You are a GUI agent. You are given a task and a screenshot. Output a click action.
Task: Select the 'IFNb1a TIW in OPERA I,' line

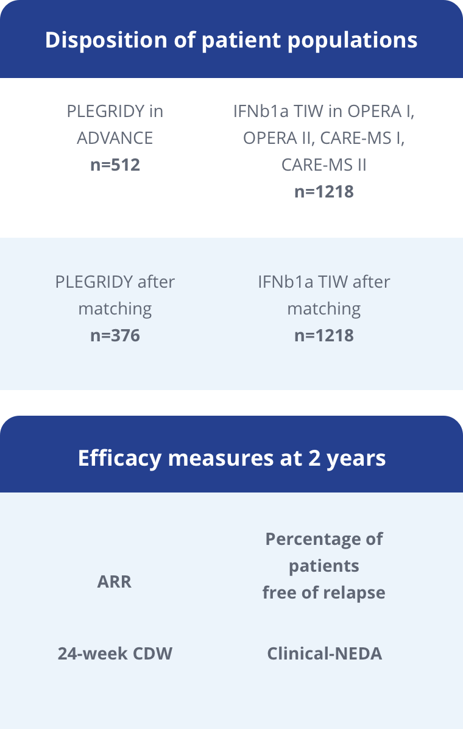324,111
